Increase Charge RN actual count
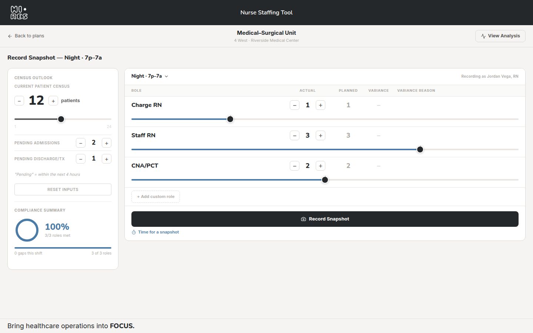The image size is (533, 333). coord(321,105)
